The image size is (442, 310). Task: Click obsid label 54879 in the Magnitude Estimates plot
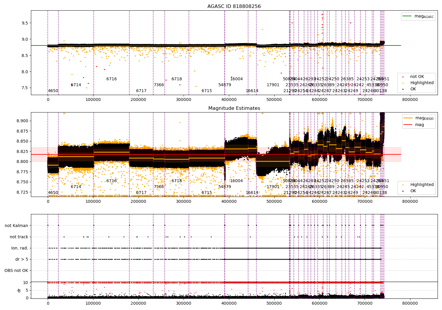(225, 187)
